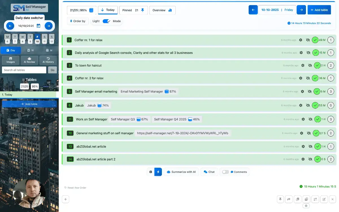
Task: Toggle the Comments switch at the bottom
Action: tap(225, 172)
